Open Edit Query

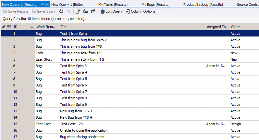click(x=111, y=11)
